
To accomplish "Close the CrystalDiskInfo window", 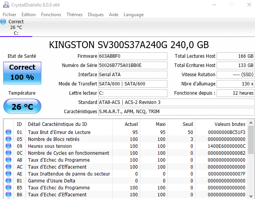I will (x=249, y=5).
